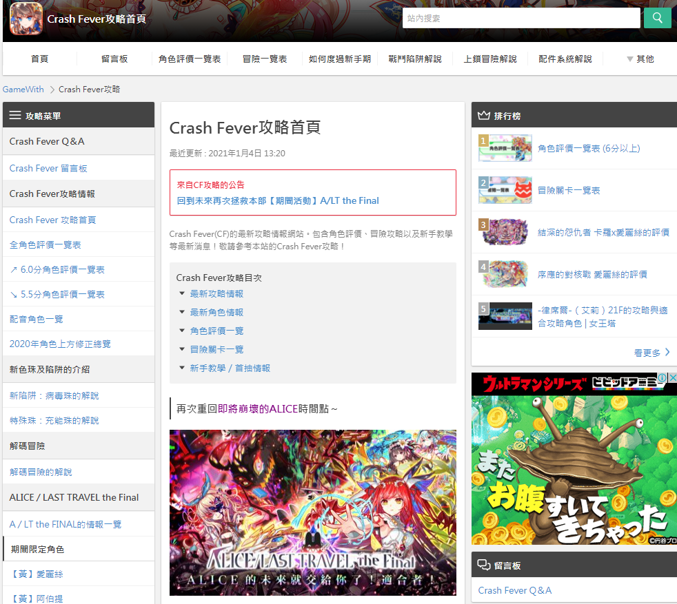Image resolution: width=677 pixels, height=604 pixels.
Task: Click the hamburger icon beside 攻略菜單
Action: coord(15,115)
